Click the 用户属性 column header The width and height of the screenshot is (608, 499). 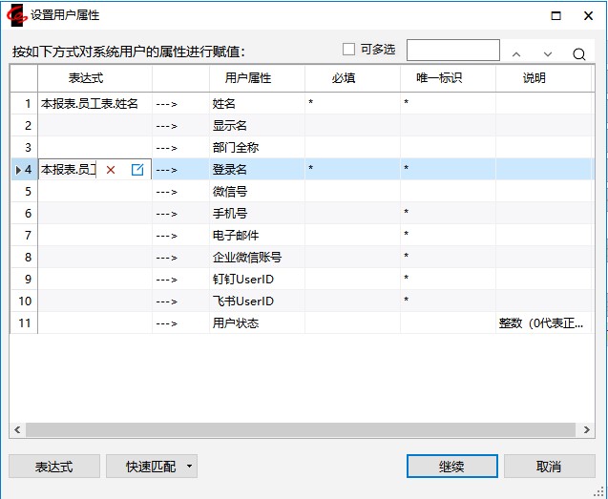pyautogui.click(x=248, y=78)
